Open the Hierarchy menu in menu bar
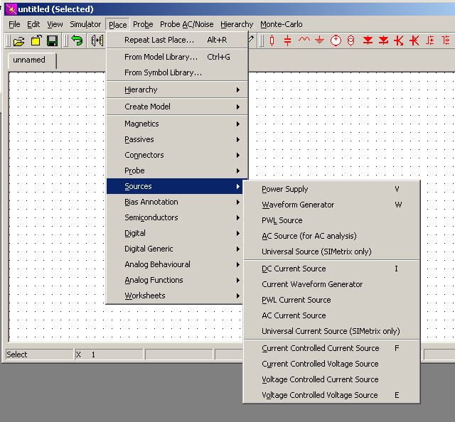The image size is (455, 422). pyautogui.click(x=237, y=24)
